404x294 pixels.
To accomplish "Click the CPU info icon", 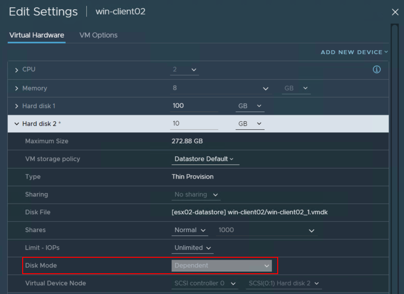I will pyautogui.click(x=377, y=70).
